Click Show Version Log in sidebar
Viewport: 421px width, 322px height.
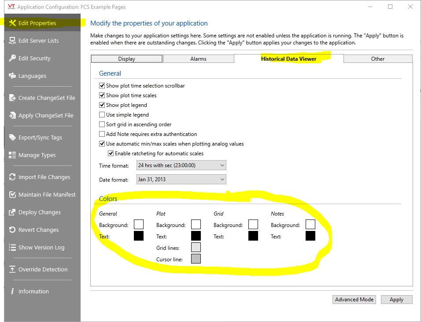41,247
